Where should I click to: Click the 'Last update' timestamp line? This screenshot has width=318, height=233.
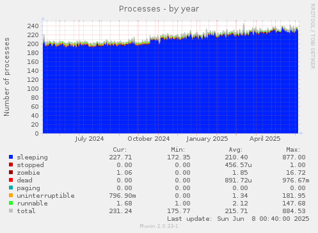[x=238, y=219]
